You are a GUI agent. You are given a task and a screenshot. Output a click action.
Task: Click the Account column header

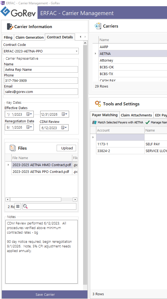(120, 130)
